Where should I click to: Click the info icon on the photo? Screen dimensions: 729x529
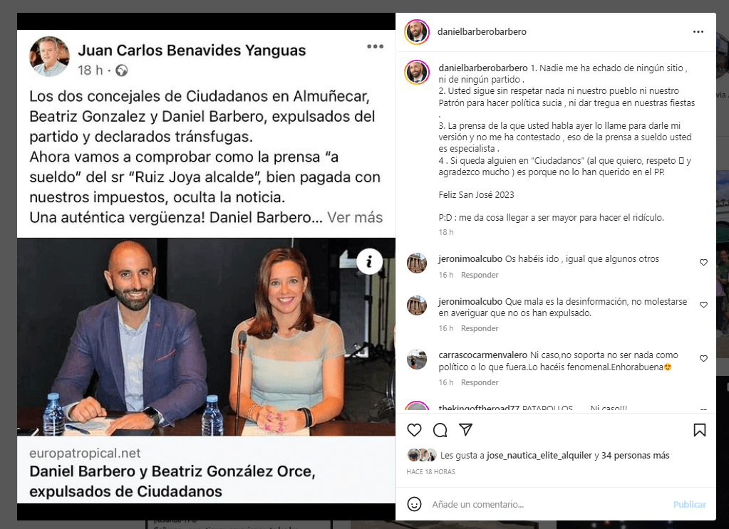point(370,262)
